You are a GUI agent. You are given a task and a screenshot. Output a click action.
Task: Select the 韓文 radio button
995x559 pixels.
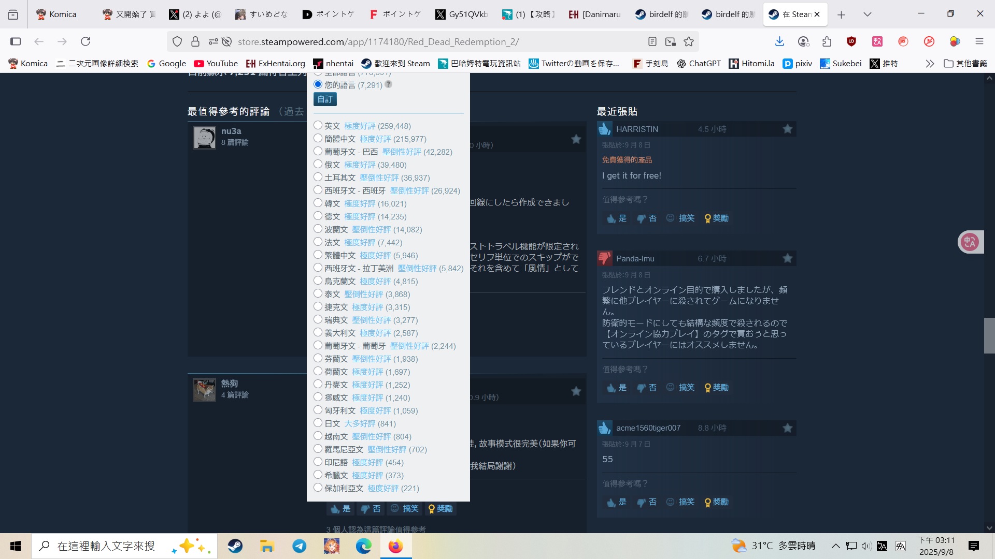pos(318,203)
